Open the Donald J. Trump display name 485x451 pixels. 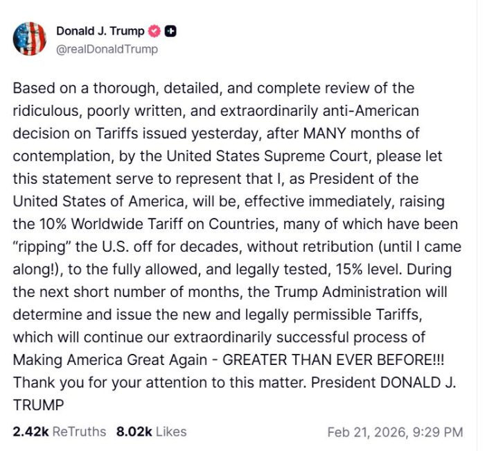(x=100, y=31)
